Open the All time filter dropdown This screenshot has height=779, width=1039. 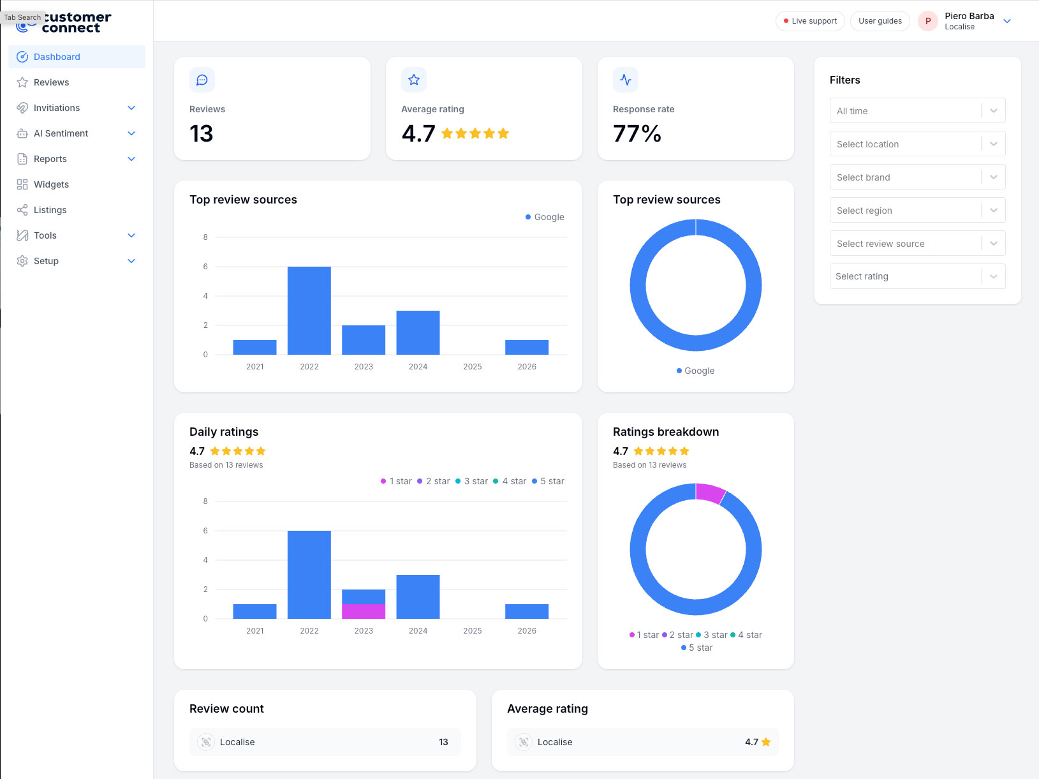(x=918, y=110)
